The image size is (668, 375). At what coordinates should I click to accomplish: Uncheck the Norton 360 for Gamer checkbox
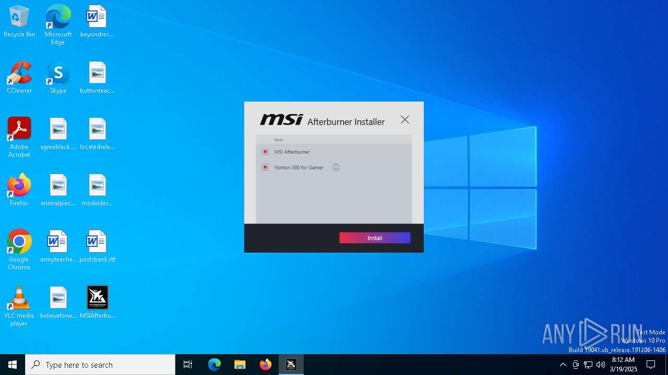click(x=265, y=167)
